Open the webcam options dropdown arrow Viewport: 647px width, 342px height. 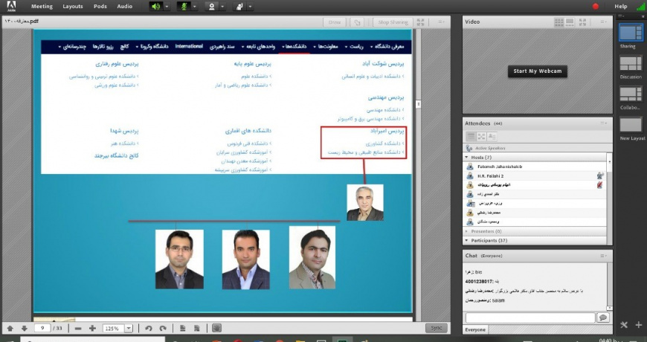[x=222, y=7]
